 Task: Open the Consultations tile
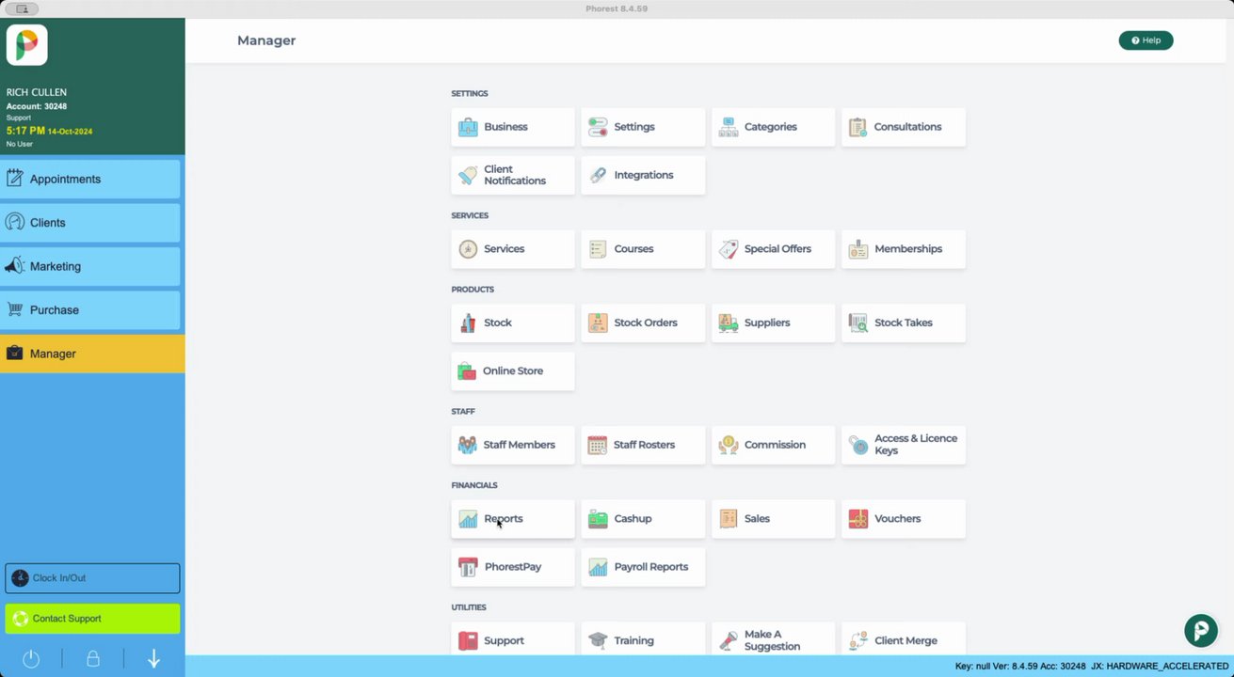click(904, 127)
